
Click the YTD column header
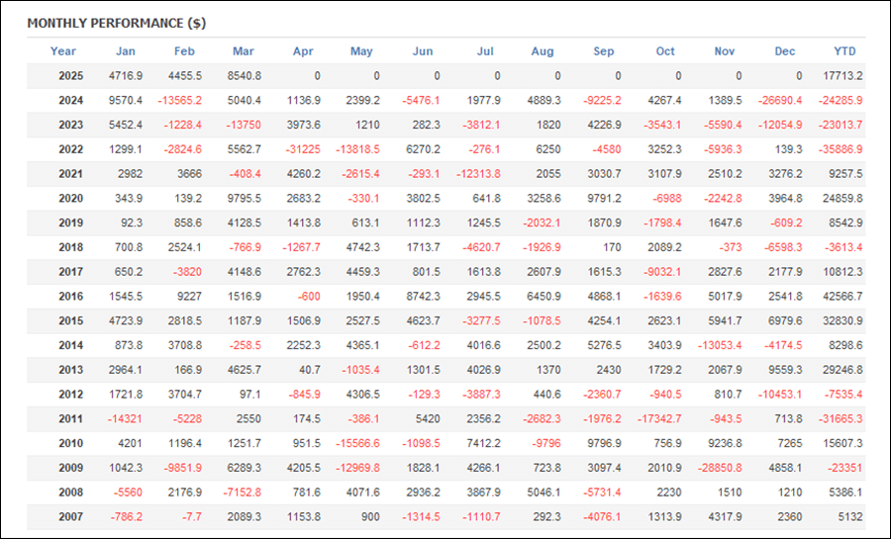844,51
